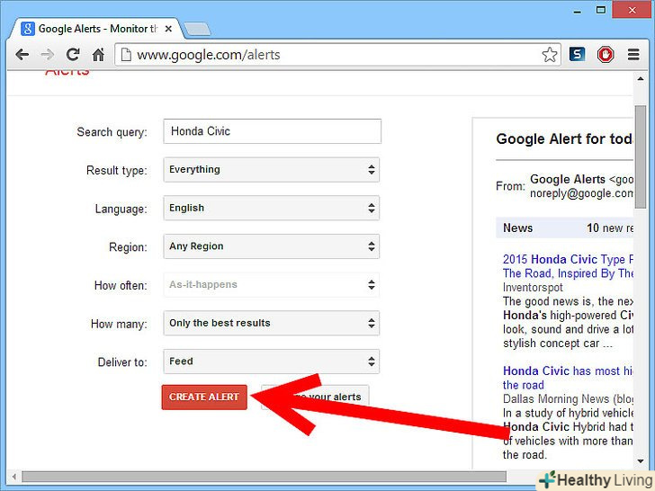Image resolution: width=655 pixels, height=491 pixels.
Task: Open the browser home page icon
Action: (x=98, y=55)
